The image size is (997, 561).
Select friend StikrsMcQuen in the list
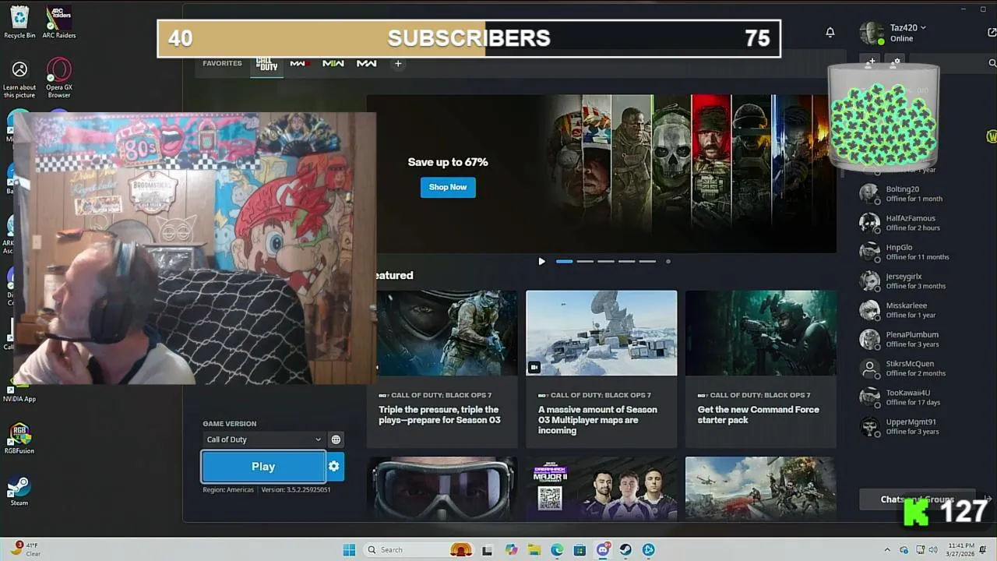(917, 369)
